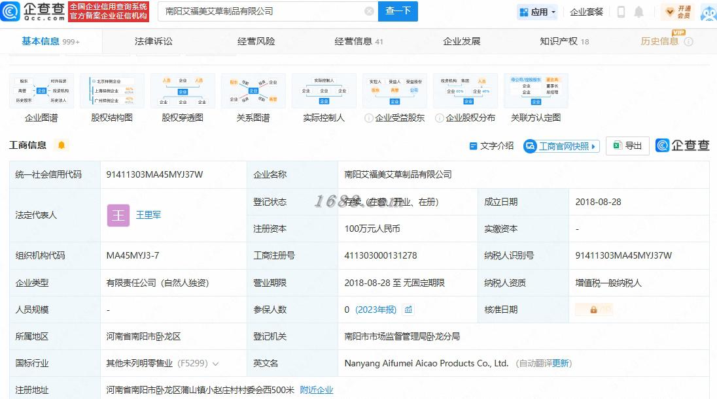The image size is (717, 399).
Task: Click the 注册资本 value 100万元人民币
Action: point(372,229)
